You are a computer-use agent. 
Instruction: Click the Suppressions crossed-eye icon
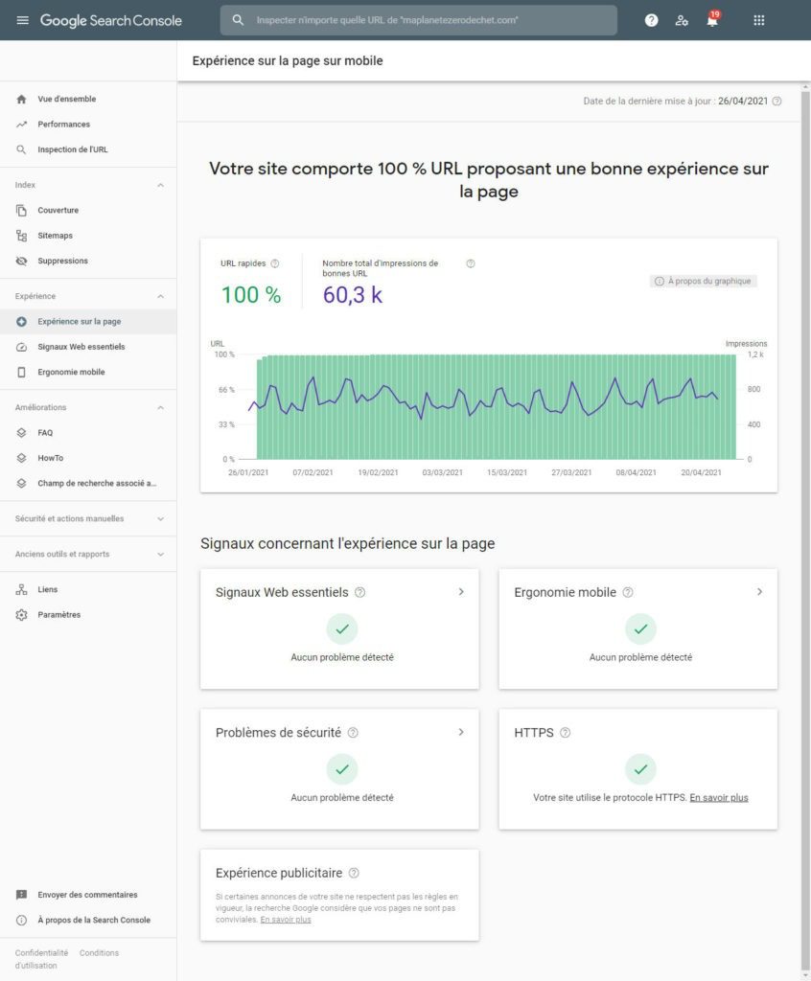pyautogui.click(x=21, y=261)
